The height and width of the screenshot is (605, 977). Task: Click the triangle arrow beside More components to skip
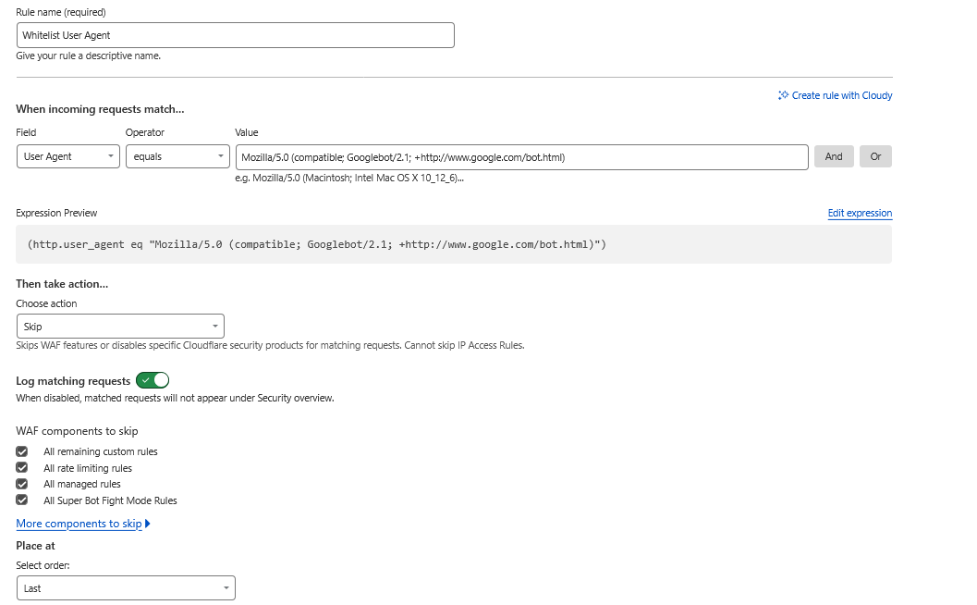pyautogui.click(x=148, y=524)
